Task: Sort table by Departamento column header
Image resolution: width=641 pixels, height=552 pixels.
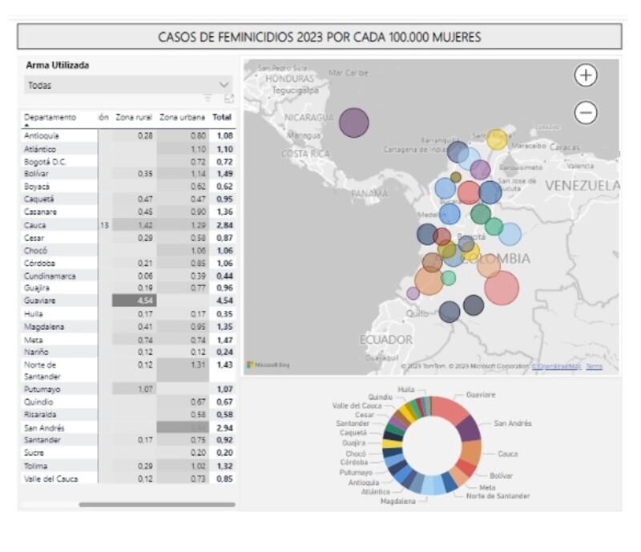Action: [x=50, y=117]
